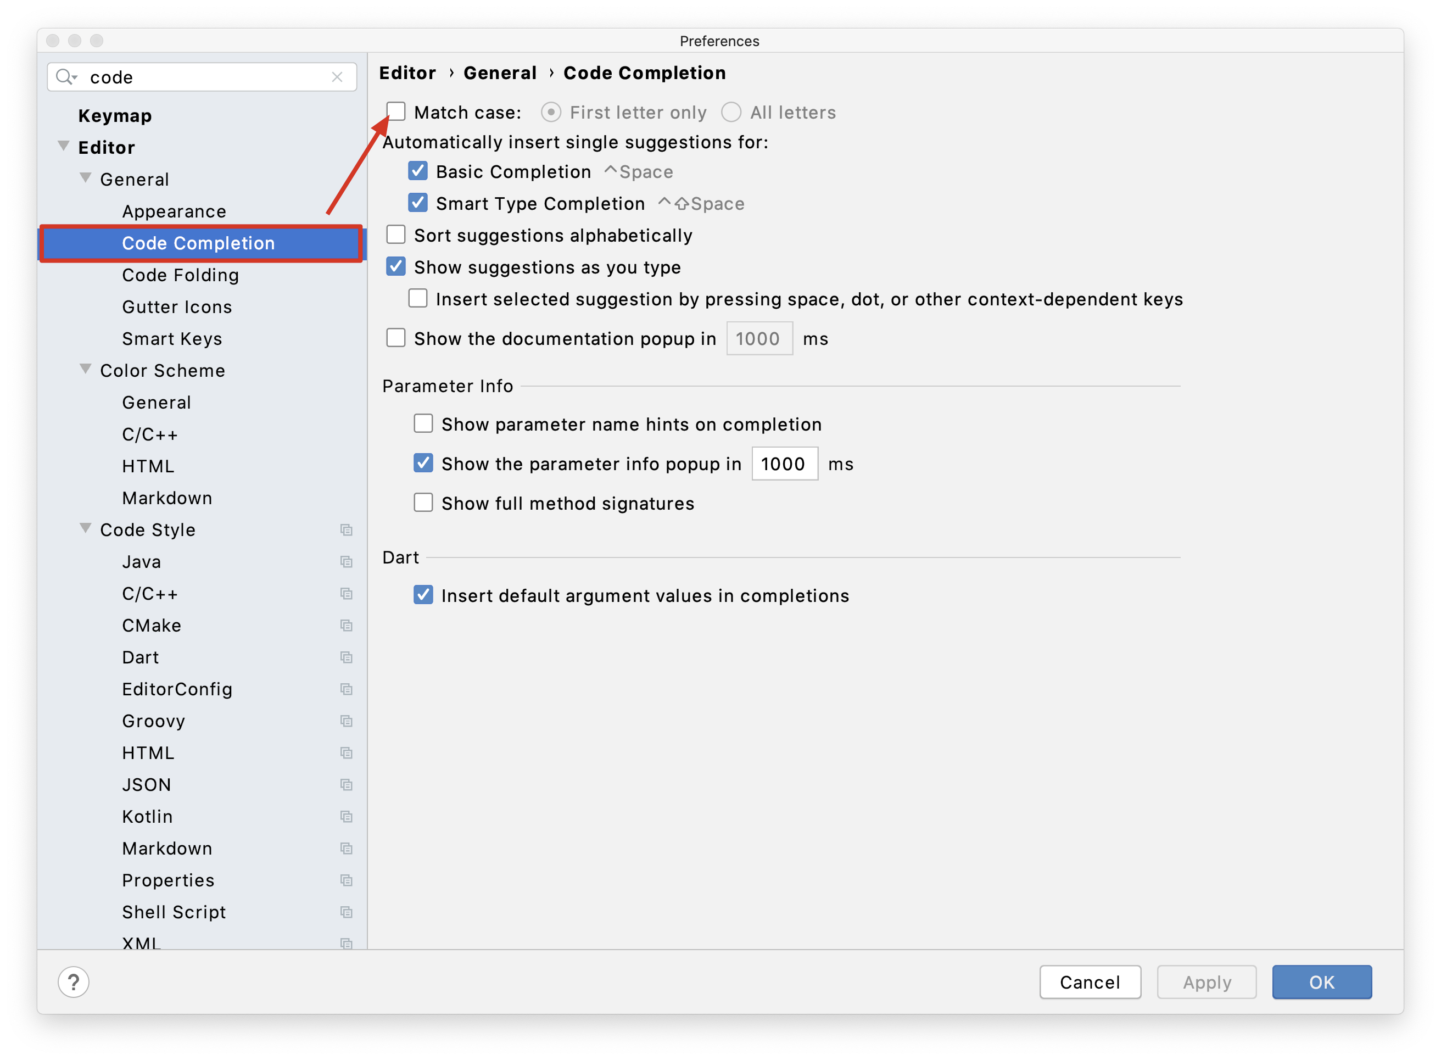Viewport: 1441px width, 1060px height.
Task: Click the icon beside Shell Script
Action: pyautogui.click(x=347, y=912)
